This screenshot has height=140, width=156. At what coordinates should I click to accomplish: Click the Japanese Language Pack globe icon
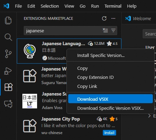click(30, 51)
